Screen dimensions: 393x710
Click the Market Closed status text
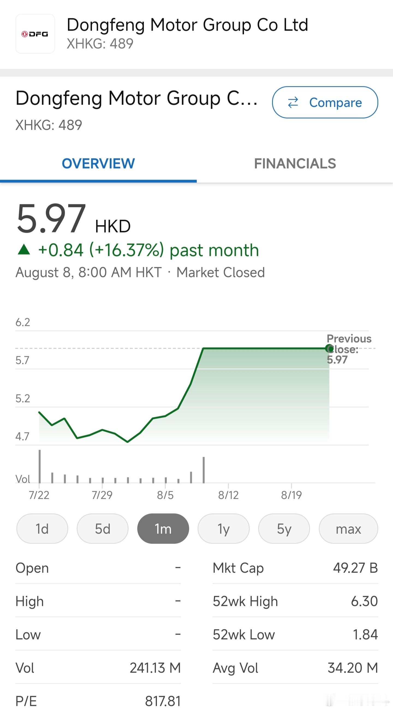pyautogui.click(x=221, y=272)
